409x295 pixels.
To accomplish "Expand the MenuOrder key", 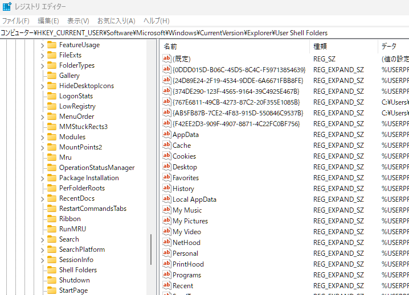I will point(42,117).
